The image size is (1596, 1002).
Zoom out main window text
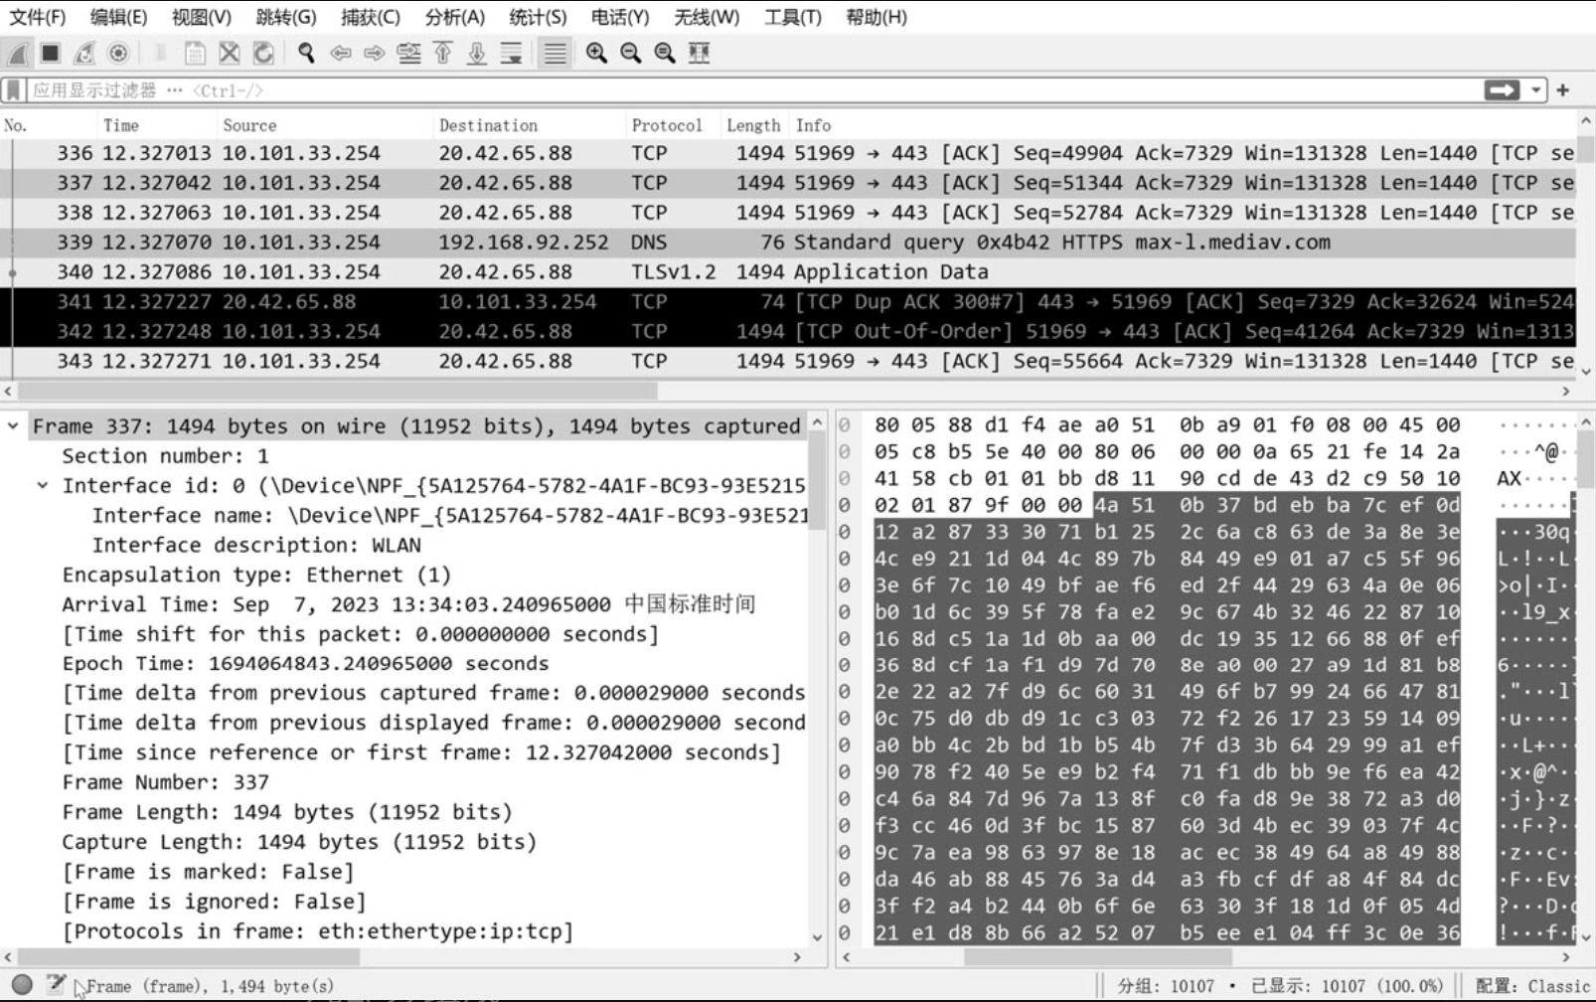(x=630, y=54)
